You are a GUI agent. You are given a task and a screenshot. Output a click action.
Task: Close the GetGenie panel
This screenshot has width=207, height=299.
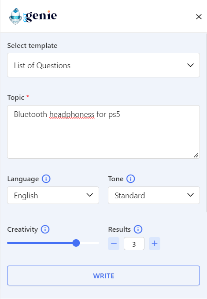point(199,17)
